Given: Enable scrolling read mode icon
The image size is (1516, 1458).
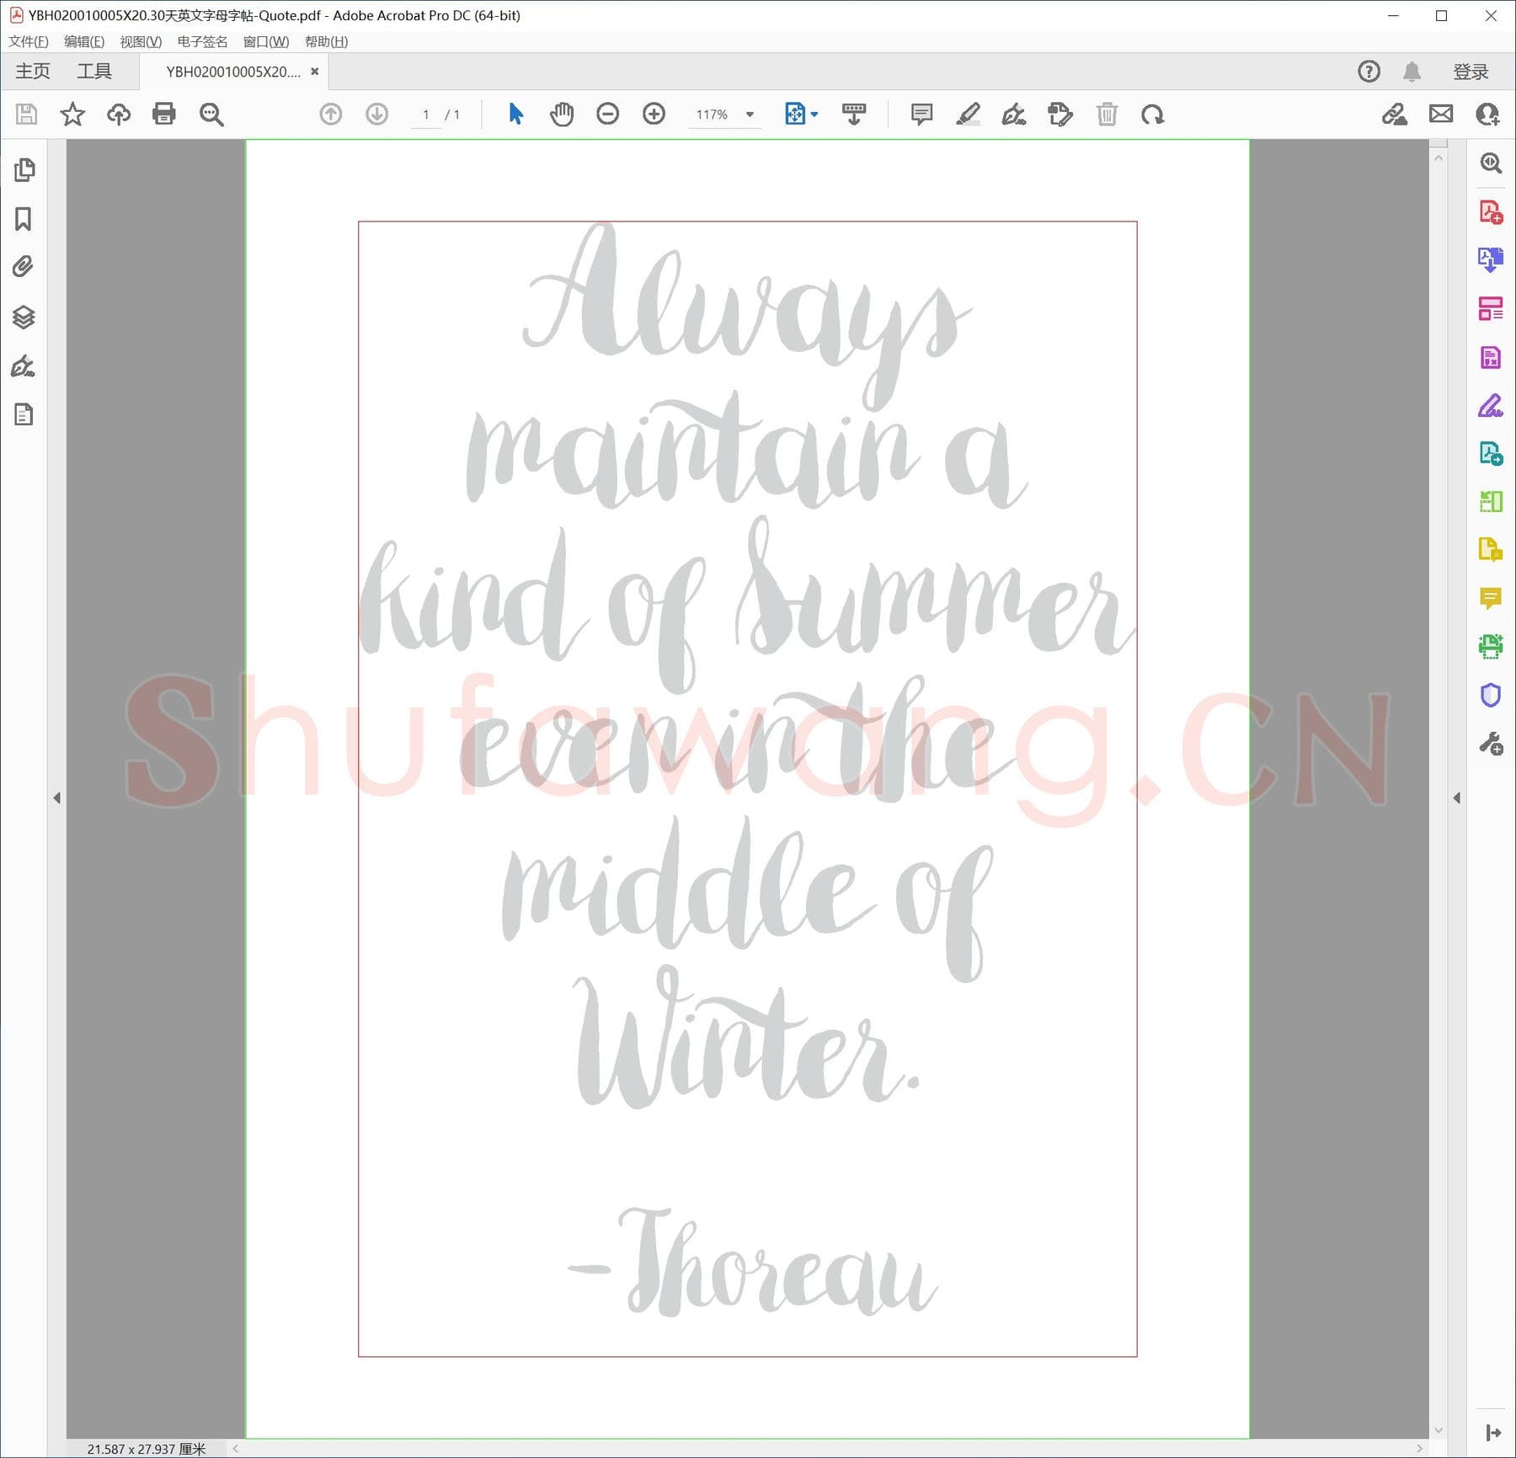Looking at the screenshot, I should [854, 114].
